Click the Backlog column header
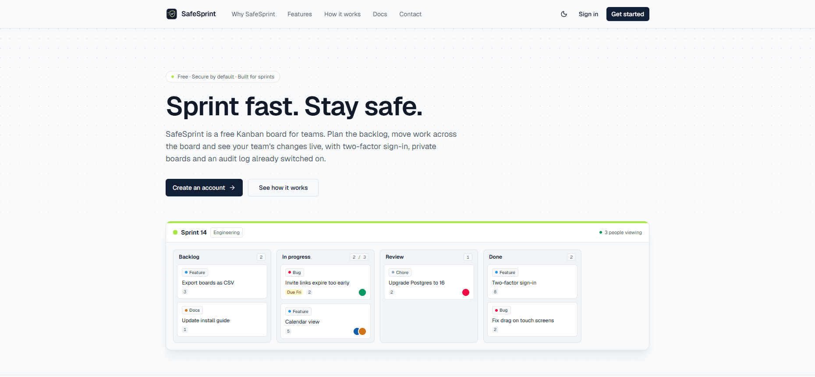The height and width of the screenshot is (377, 815). [189, 257]
